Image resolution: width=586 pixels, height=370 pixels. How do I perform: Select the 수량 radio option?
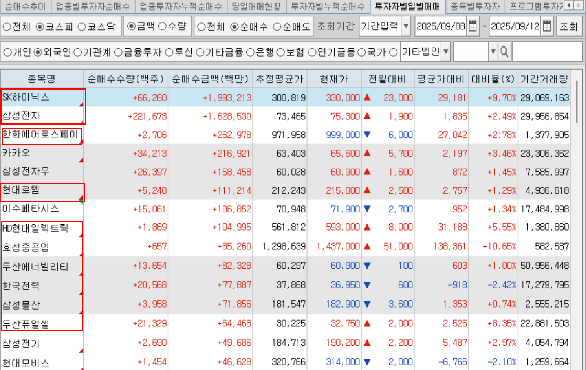162,26
